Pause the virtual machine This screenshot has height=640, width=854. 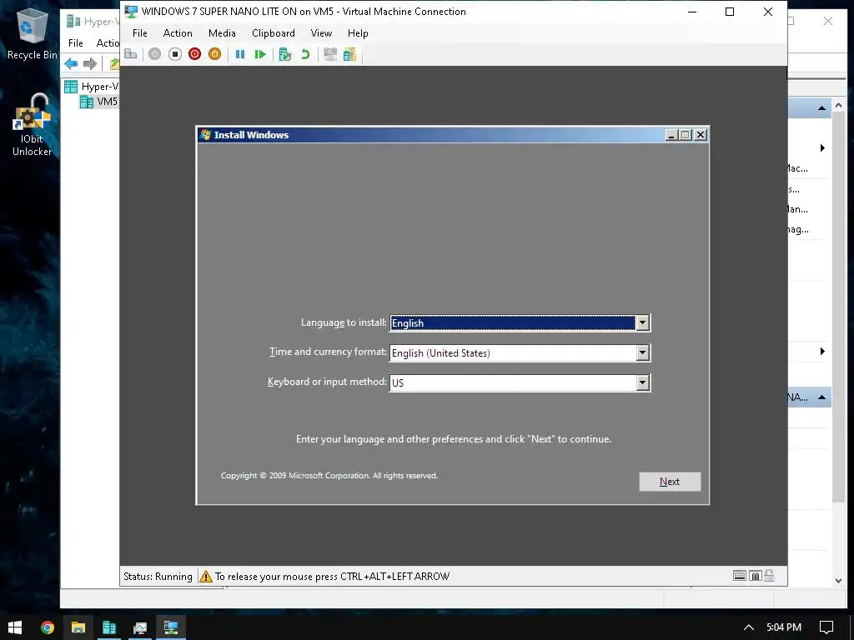239,54
